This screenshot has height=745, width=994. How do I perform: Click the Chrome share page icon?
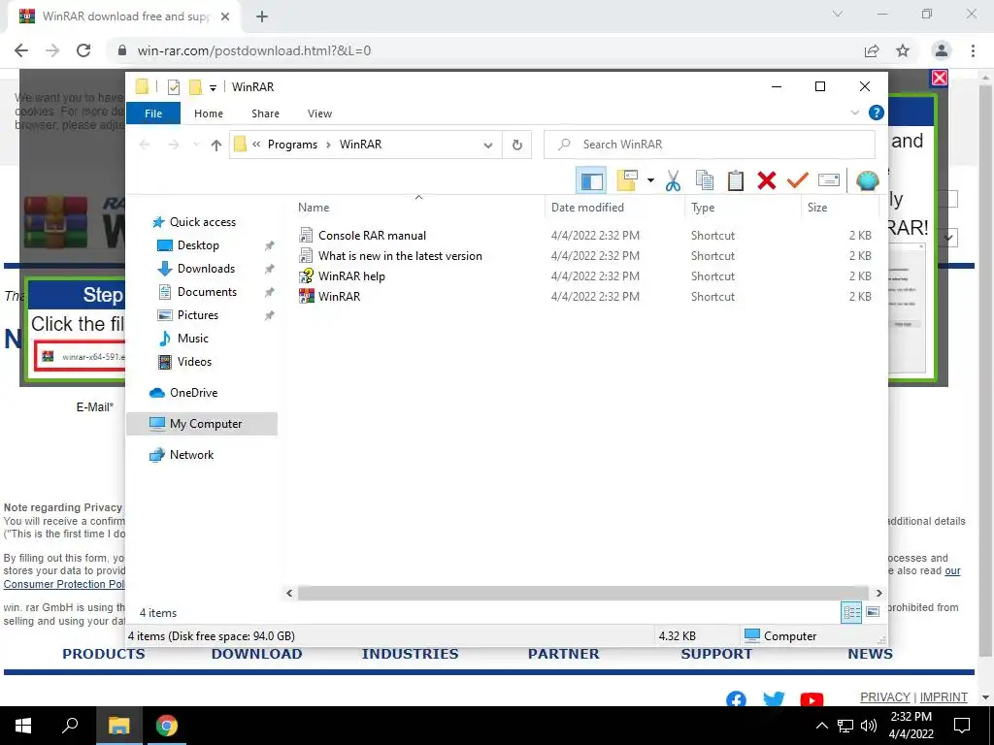[x=872, y=50]
